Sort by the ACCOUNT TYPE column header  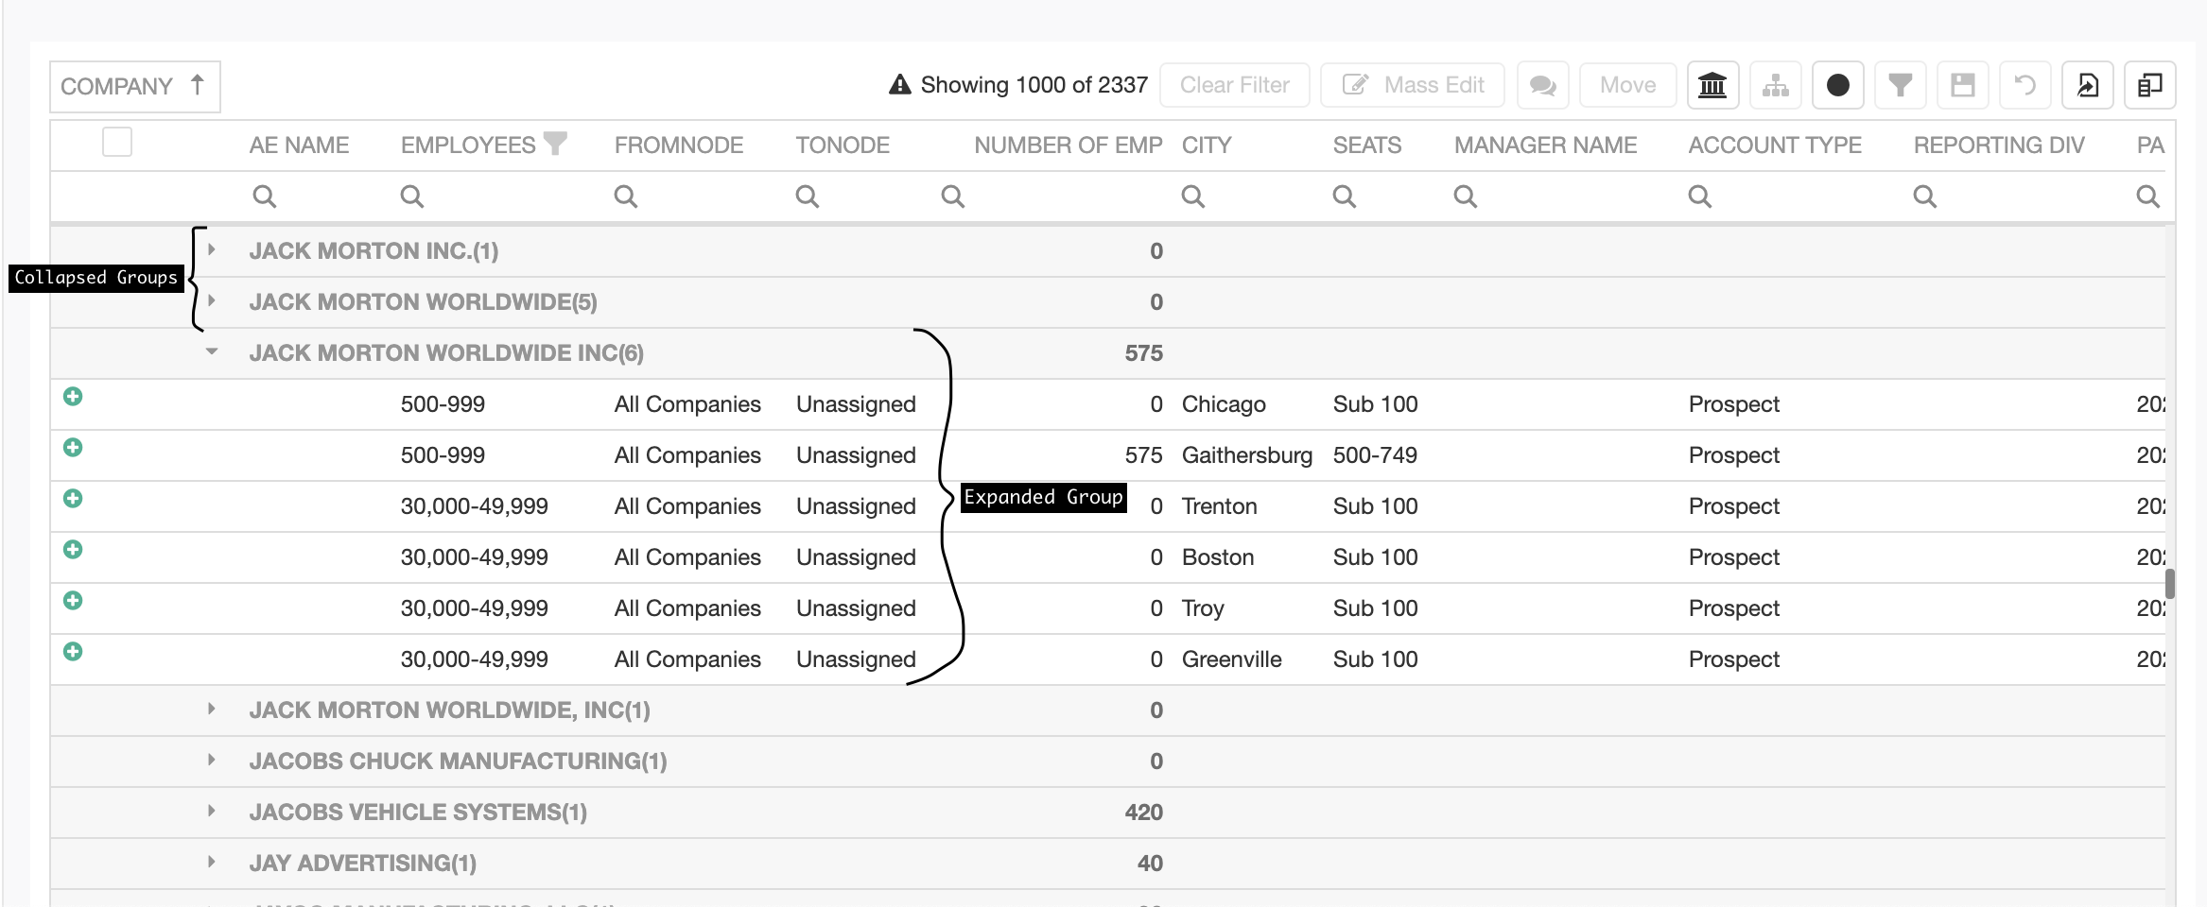[x=1775, y=145]
